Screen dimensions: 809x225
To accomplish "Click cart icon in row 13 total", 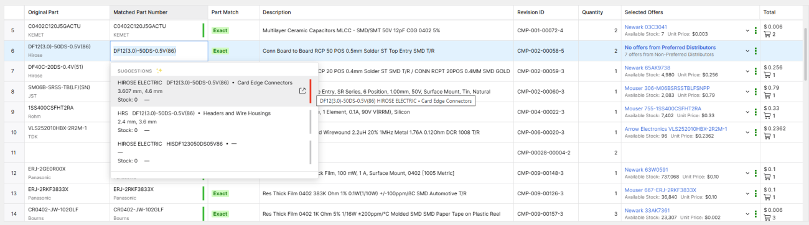I will (x=767, y=197).
